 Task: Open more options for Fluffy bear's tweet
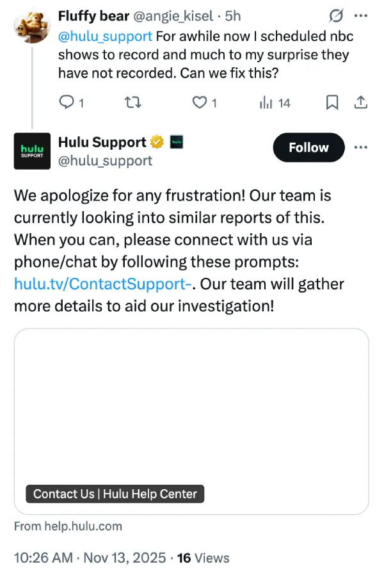pyautogui.click(x=360, y=15)
